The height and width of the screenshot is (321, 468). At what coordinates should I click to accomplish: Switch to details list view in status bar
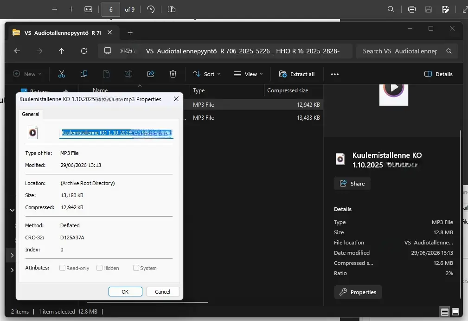445,312
